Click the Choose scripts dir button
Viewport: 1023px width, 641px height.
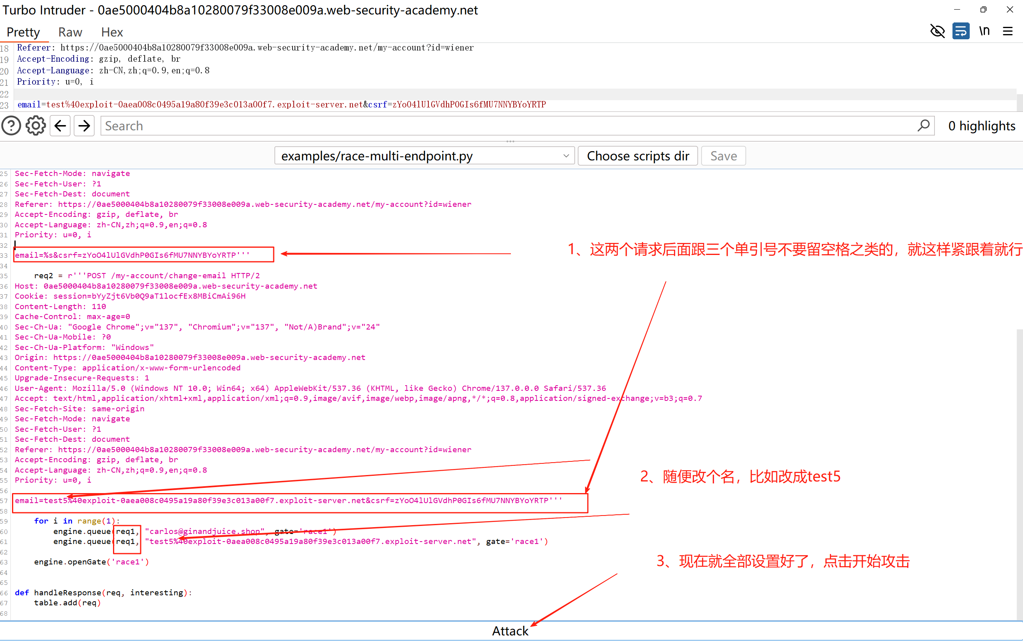(638, 156)
